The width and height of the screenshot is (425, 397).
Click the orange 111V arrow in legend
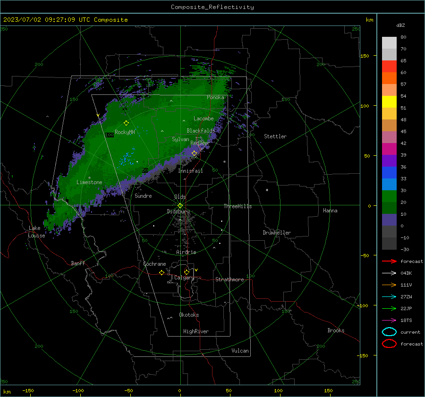(389, 285)
